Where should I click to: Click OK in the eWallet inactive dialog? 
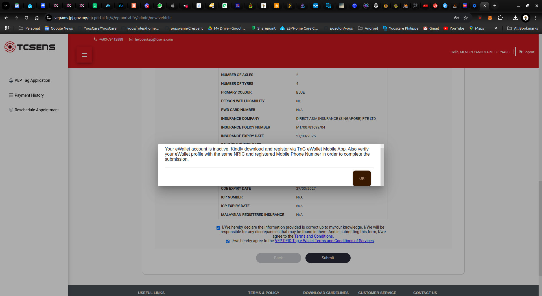point(362,178)
